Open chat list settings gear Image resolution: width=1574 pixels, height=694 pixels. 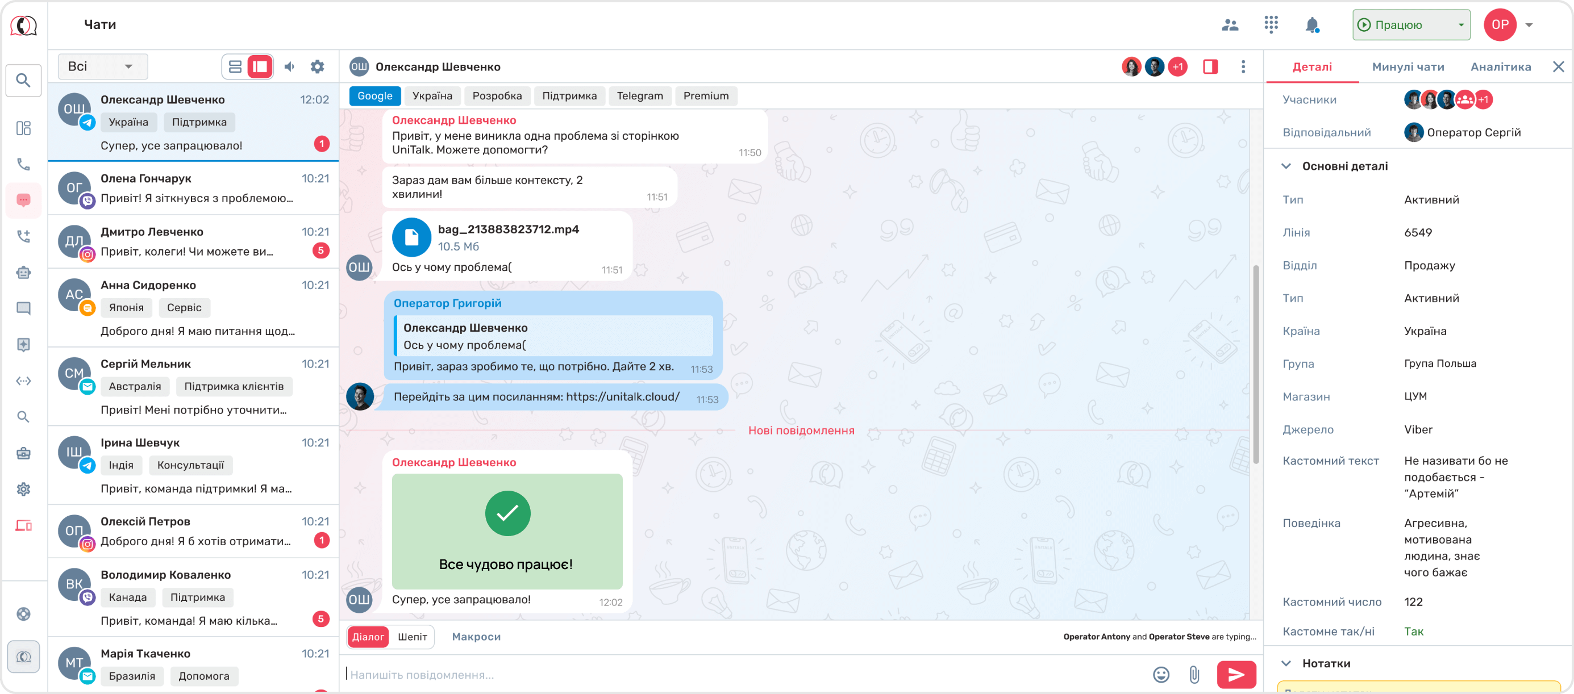tap(317, 66)
